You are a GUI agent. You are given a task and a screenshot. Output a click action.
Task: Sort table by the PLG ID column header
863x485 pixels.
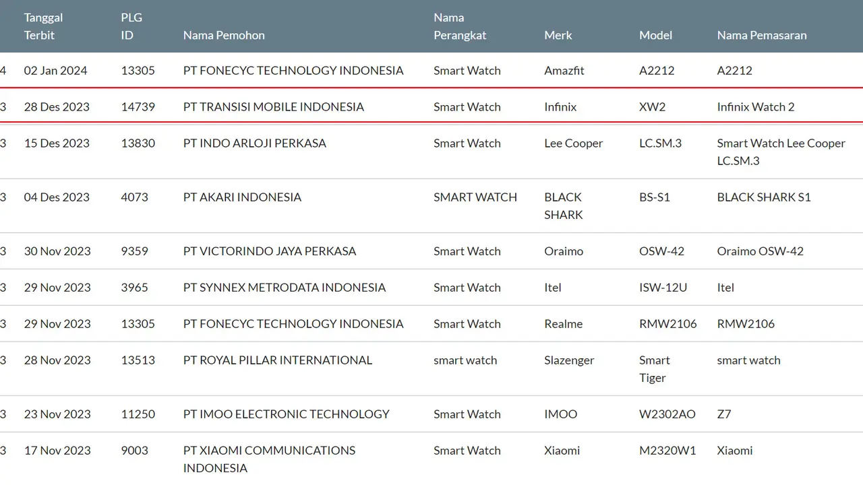click(131, 26)
